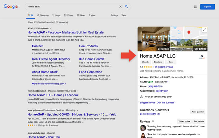Expand the map with the fullscreen icon
219x138 pixels.
(x=204, y=30)
